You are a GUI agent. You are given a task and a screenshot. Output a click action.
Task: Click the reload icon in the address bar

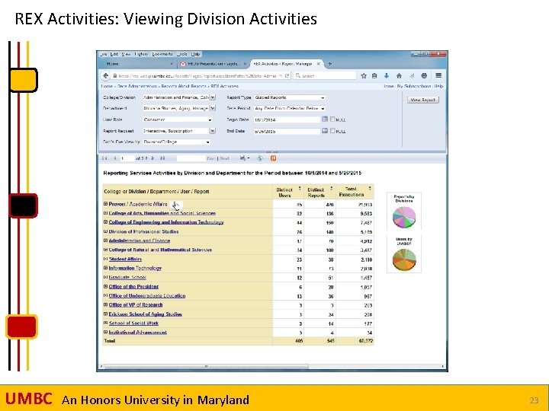pos(287,75)
